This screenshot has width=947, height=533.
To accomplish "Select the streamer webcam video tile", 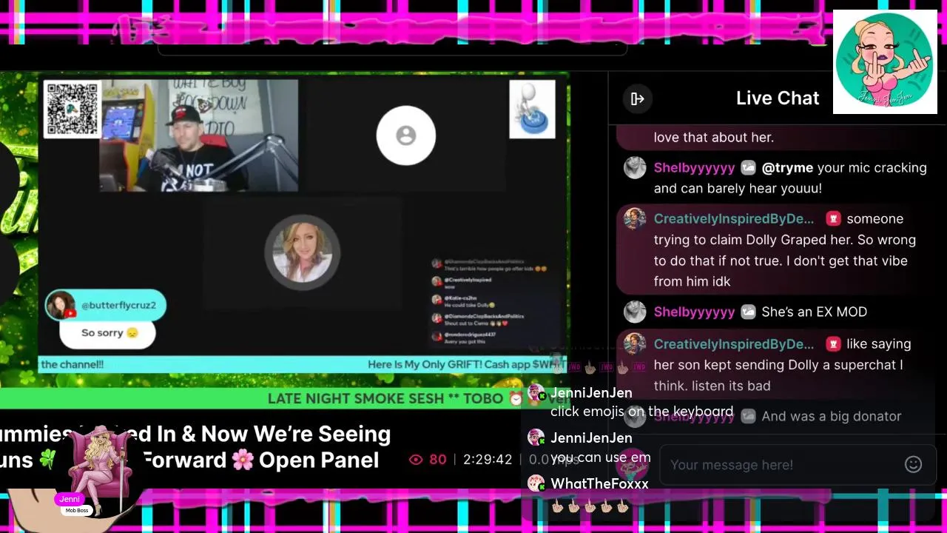I will (199, 135).
